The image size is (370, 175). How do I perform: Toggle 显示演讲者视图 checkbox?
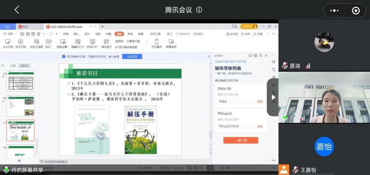point(117,47)
